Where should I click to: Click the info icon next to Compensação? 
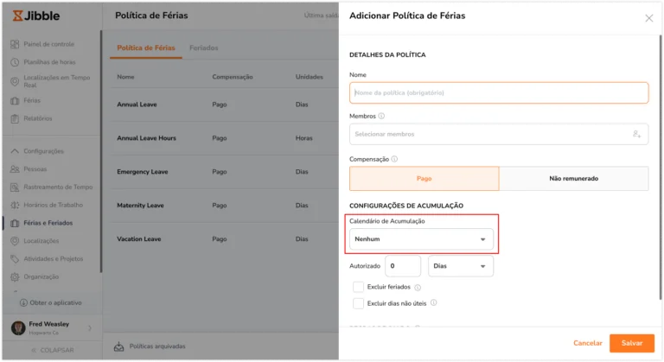(394, 159)
